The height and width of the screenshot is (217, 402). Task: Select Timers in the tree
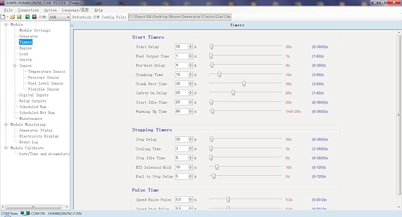click(x=26, y=42)
